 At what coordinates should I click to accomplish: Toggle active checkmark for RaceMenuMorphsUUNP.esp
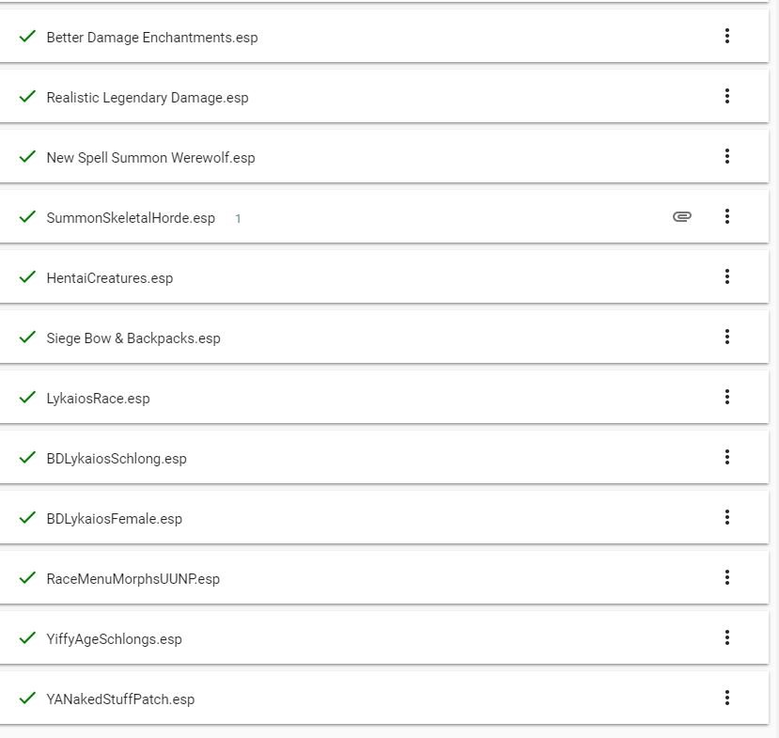[27, 577]
